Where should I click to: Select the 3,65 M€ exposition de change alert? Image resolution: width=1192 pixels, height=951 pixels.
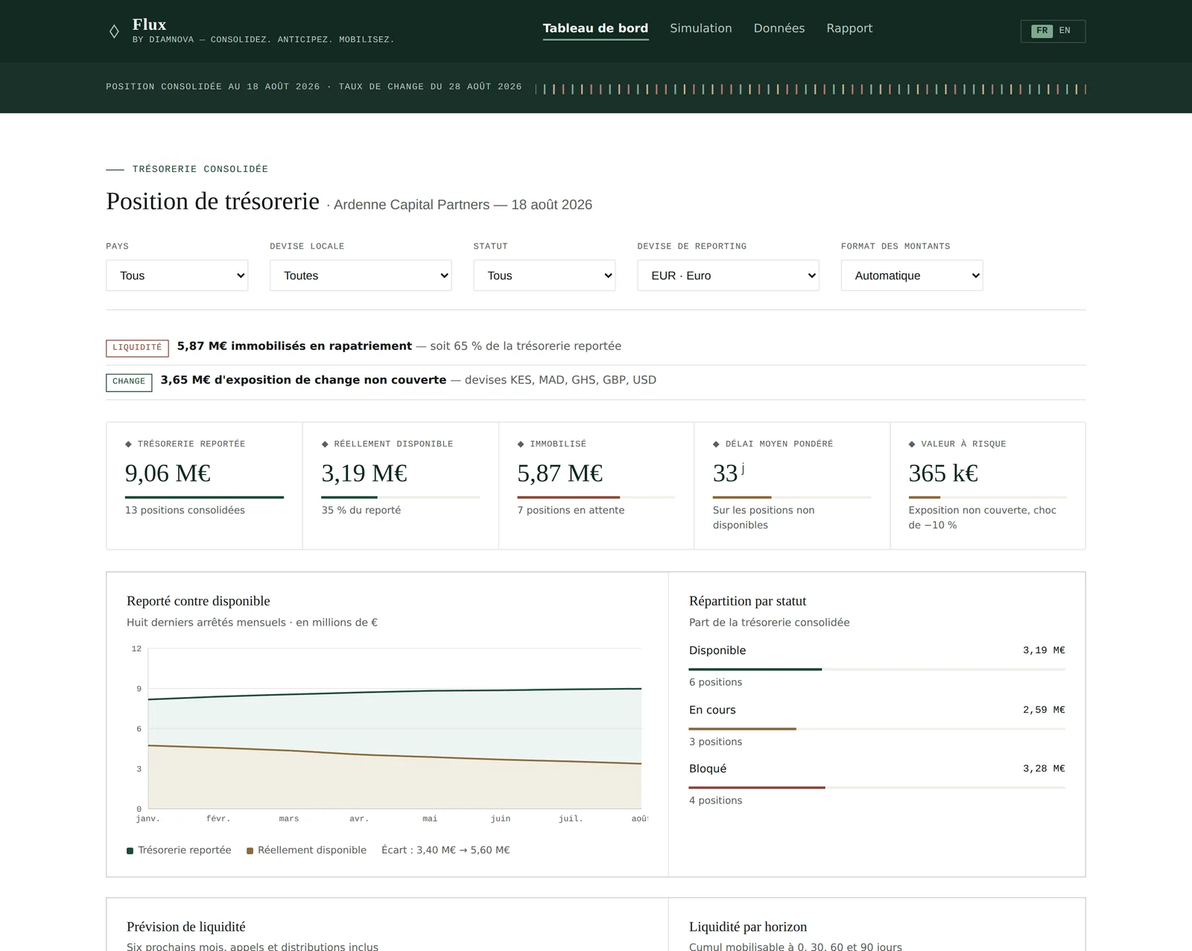pyautogui.click(x=303, y=380)
